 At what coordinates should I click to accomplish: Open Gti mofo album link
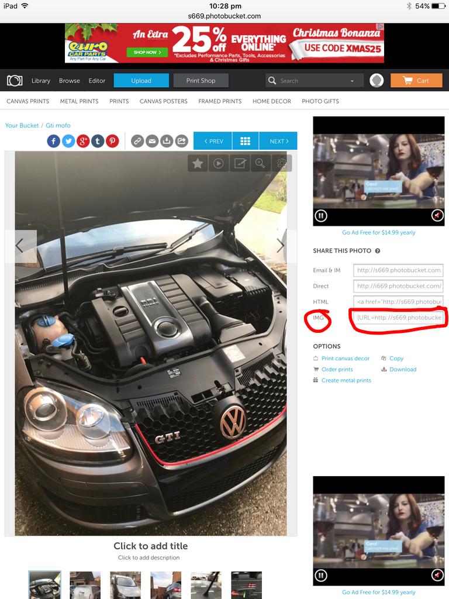(x=58, y=125)
